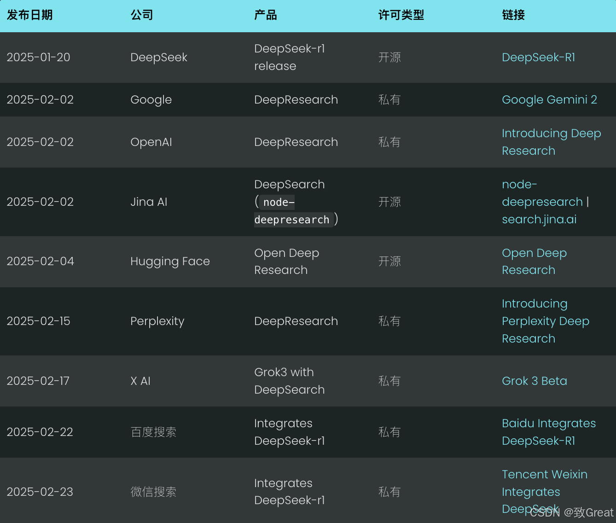This screenshot has width=616, height=523.
Task: Click the OpenAI company cell
Action: pyautogui.click(x=151, y=142)
